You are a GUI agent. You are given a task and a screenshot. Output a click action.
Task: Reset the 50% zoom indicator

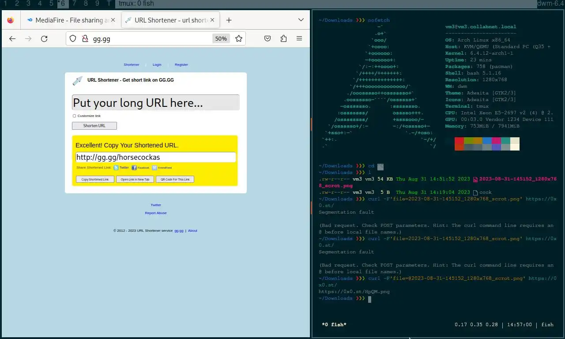click(221, 39)
